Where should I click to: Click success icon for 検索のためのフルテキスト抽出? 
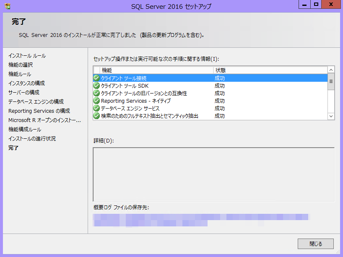96,116
